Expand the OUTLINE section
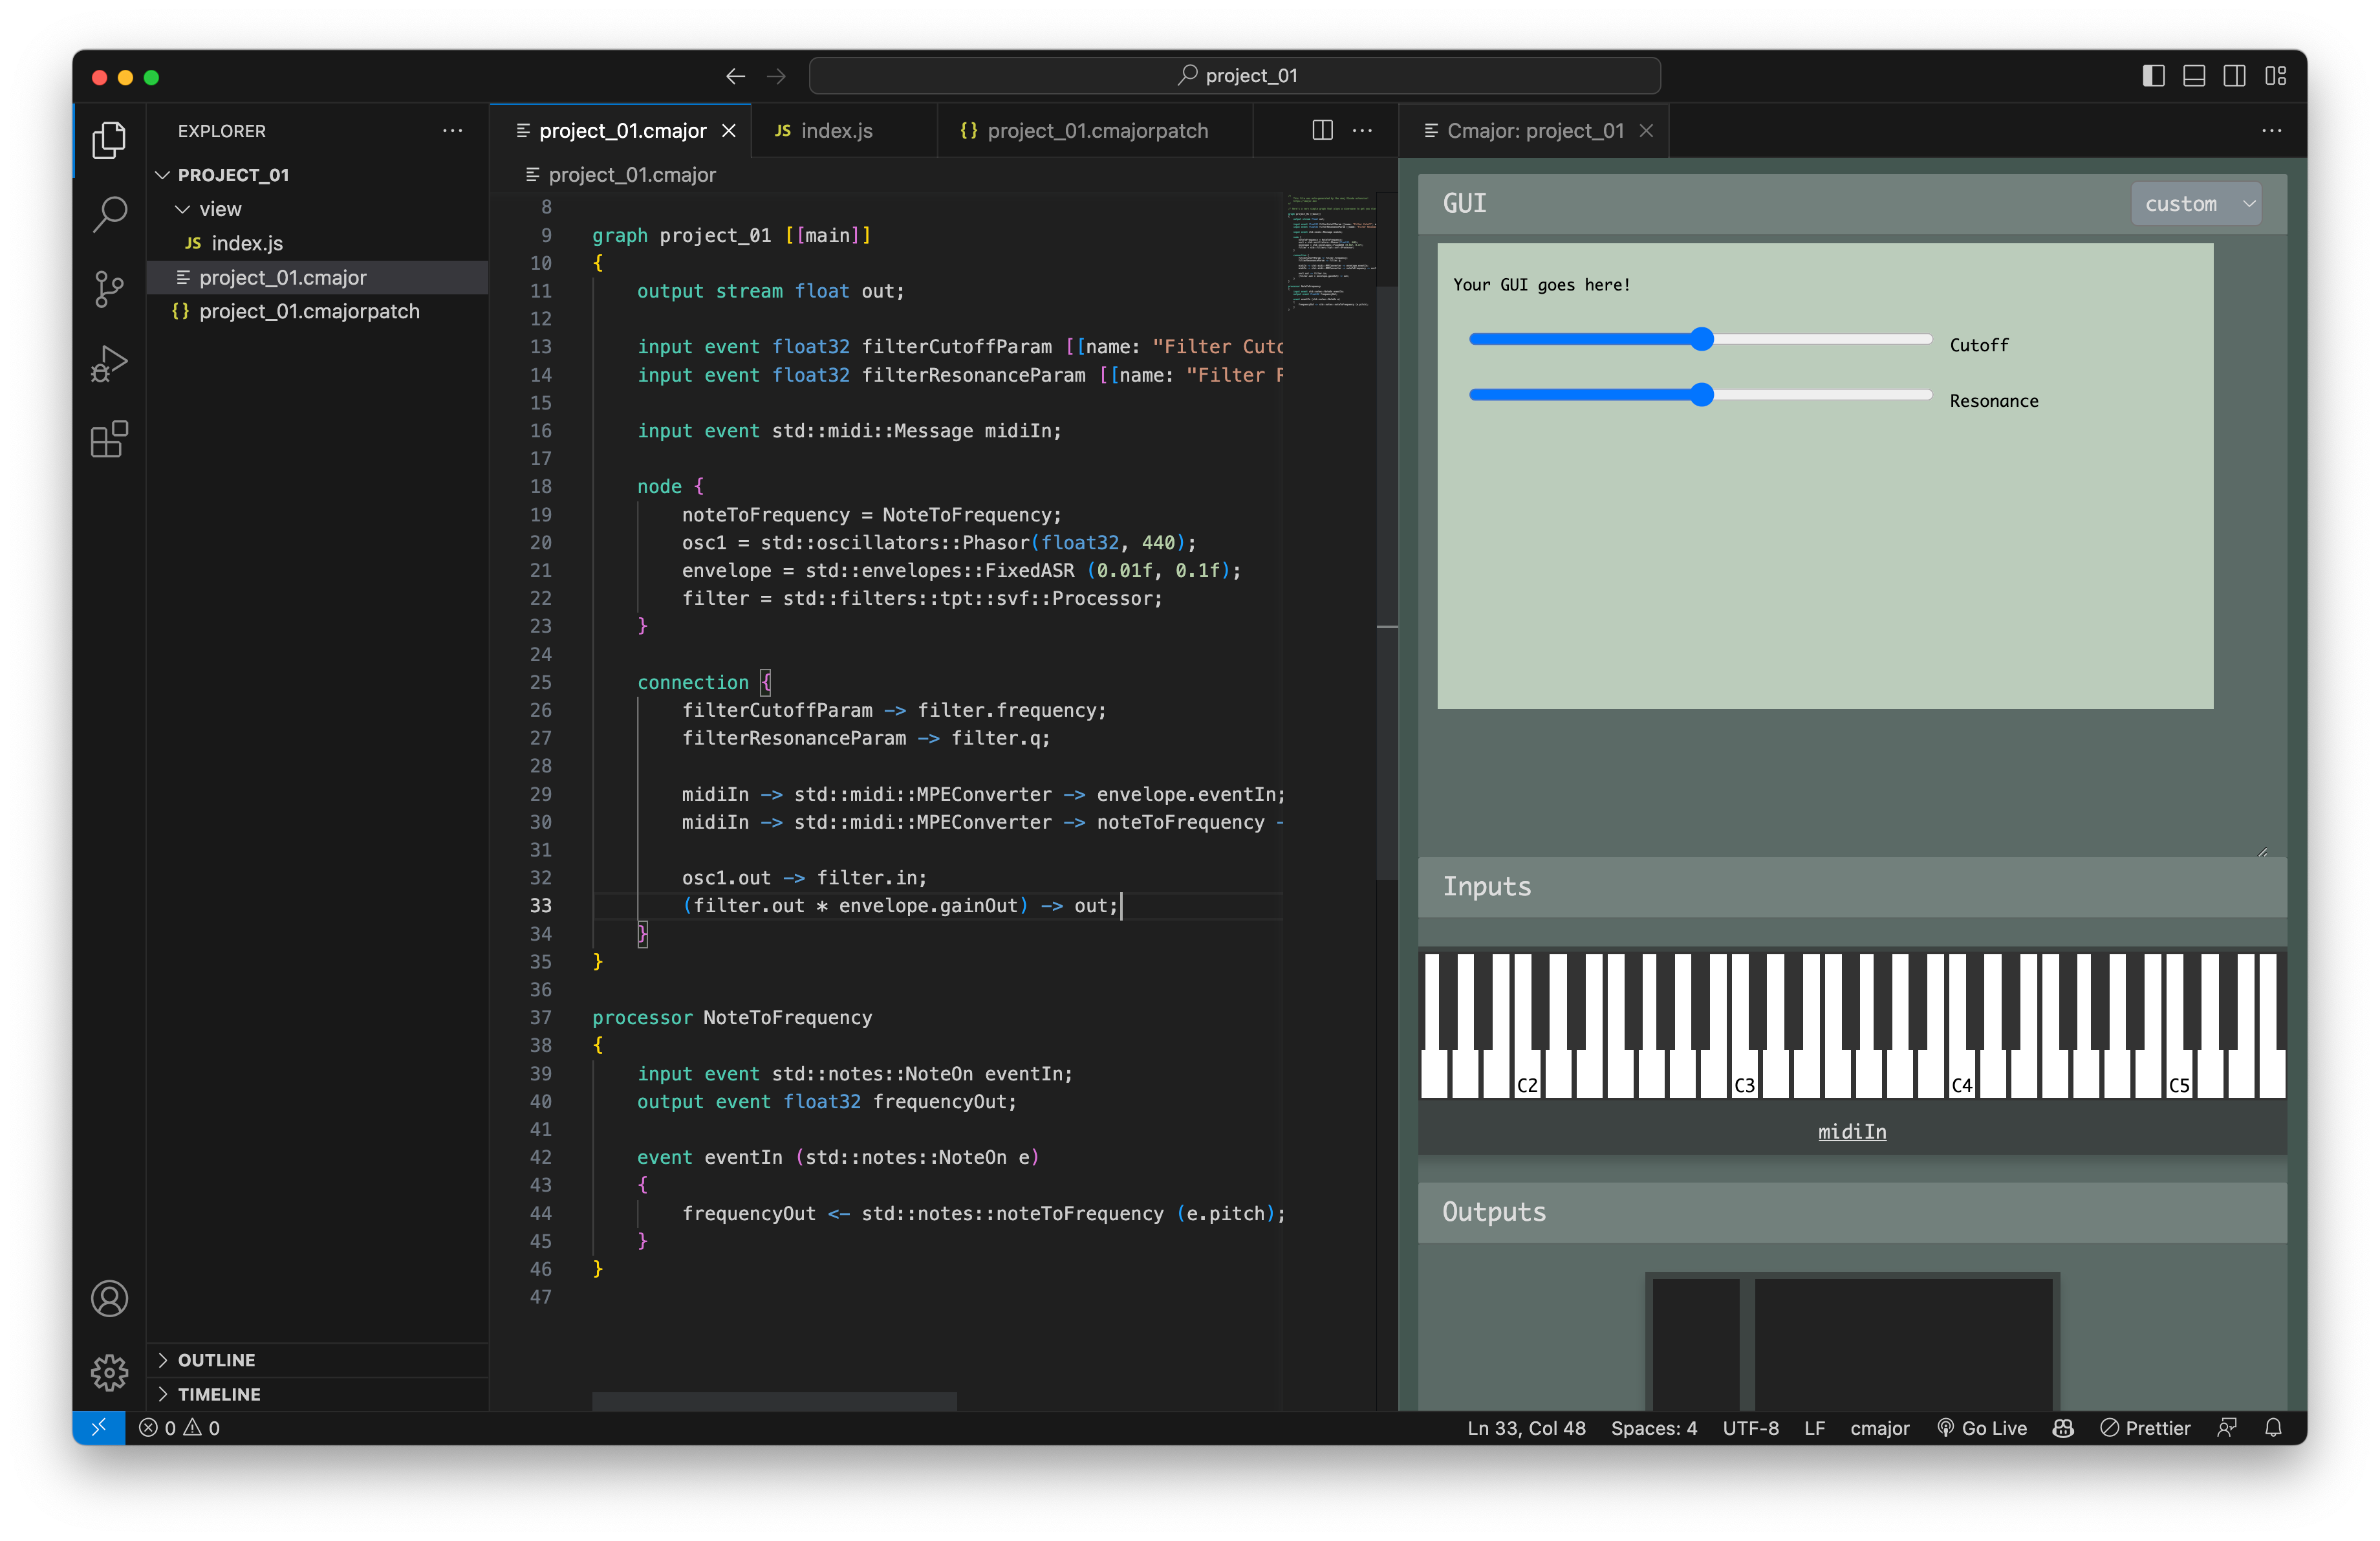The image size is (2380, 1541). click(216, 1360)
